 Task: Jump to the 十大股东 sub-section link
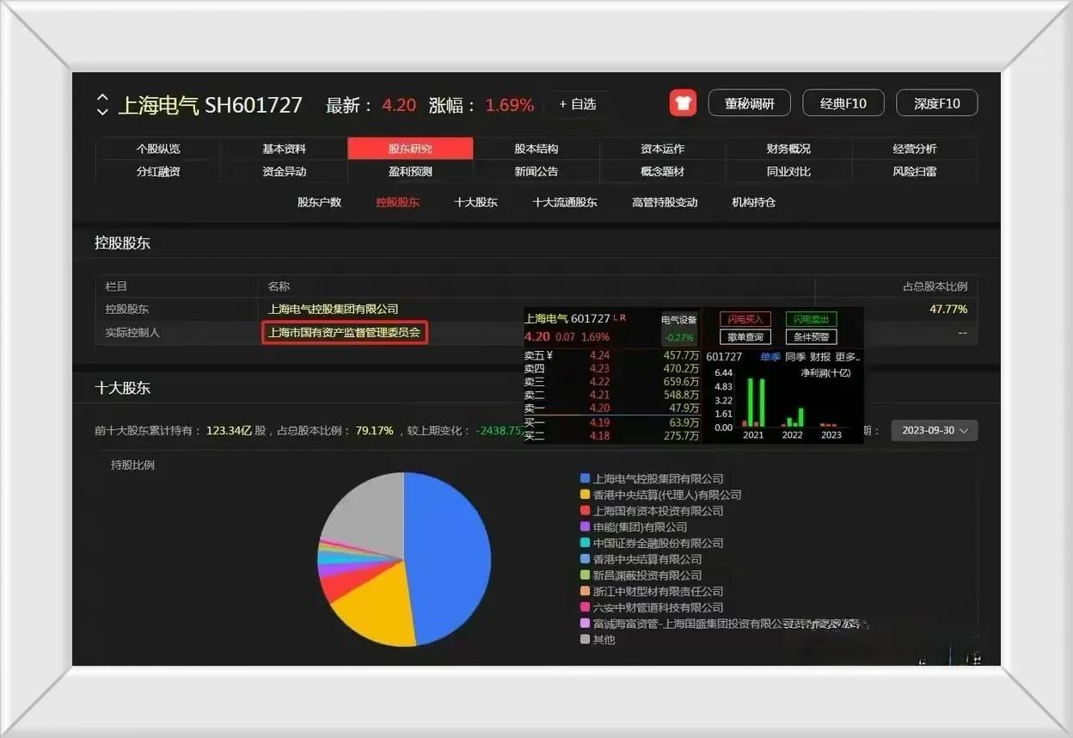475,202
